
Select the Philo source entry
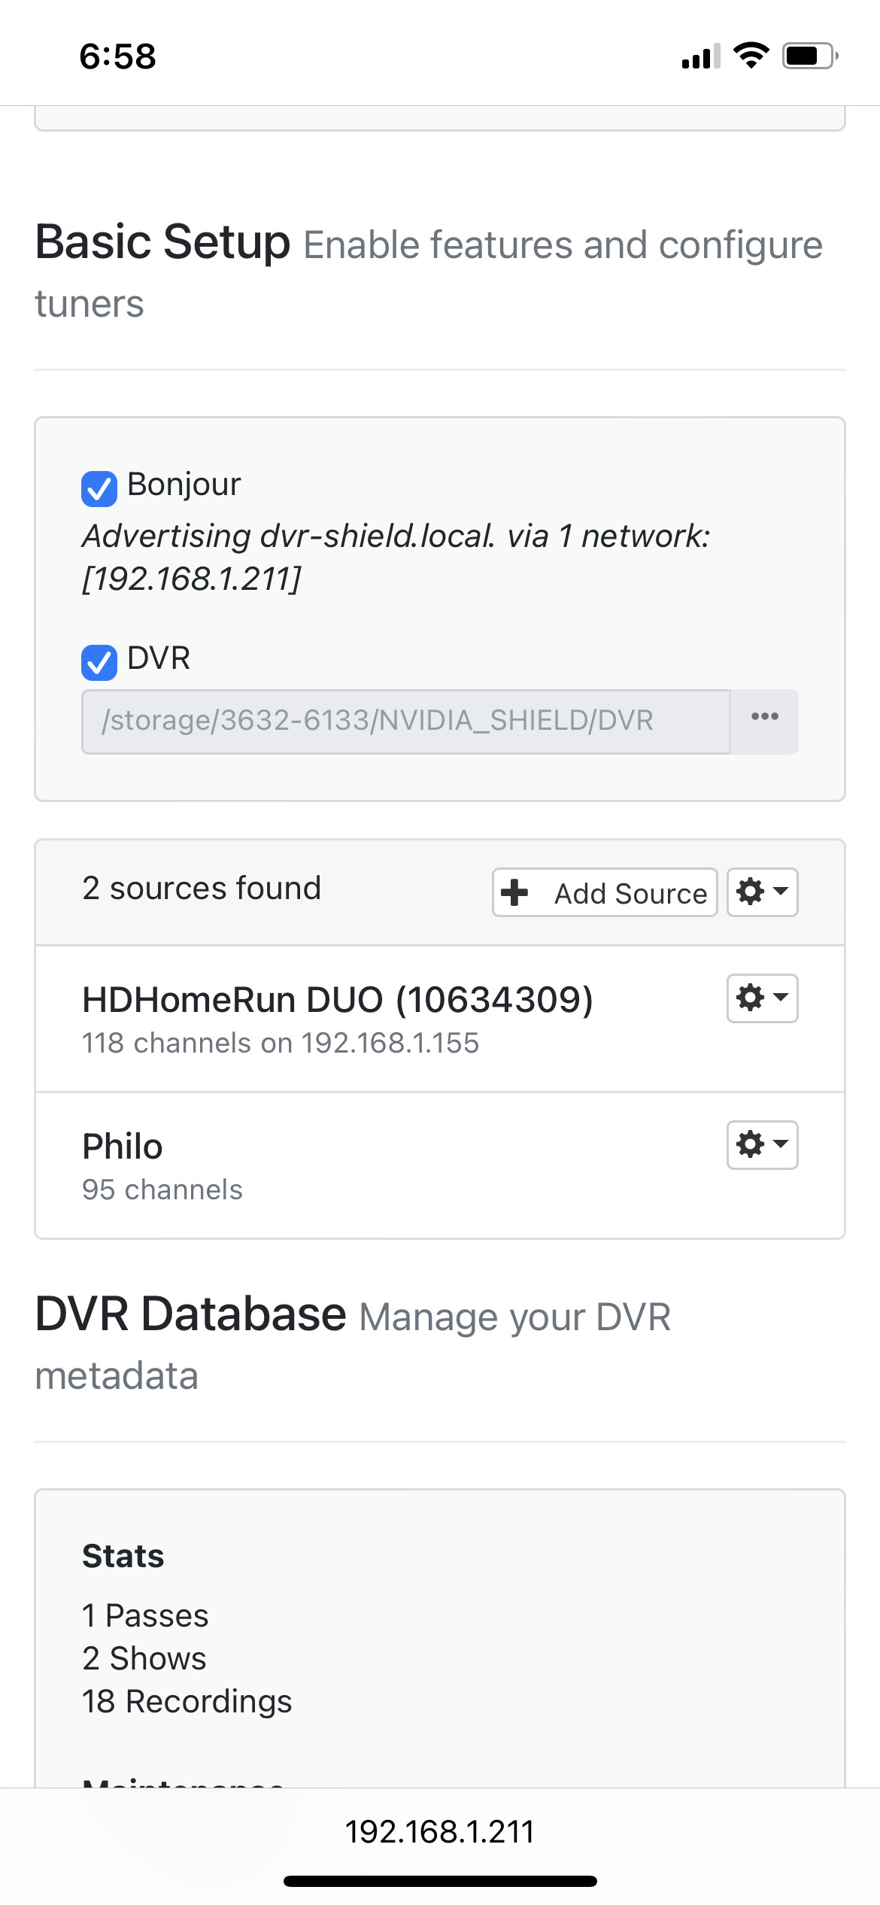[x=123, y=1147]
